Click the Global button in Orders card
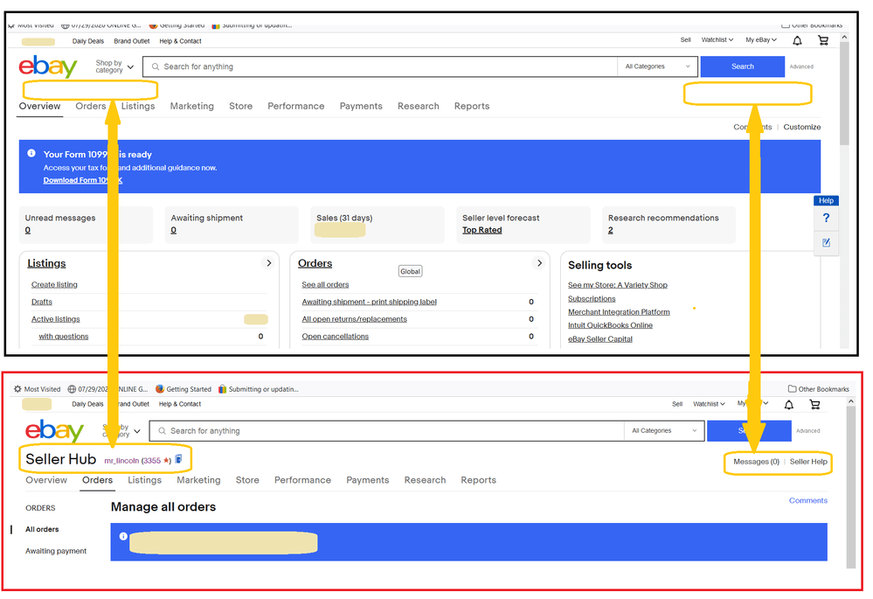Screen dimensions: 873x599 tap(411, 271)
